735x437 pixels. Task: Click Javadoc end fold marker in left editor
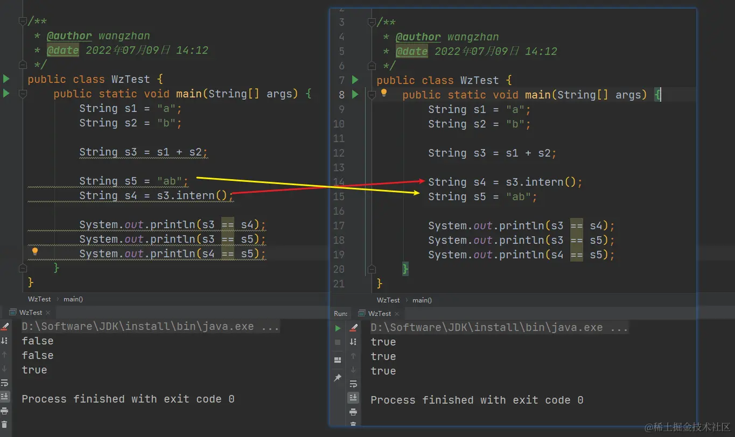tap(23, 65)
